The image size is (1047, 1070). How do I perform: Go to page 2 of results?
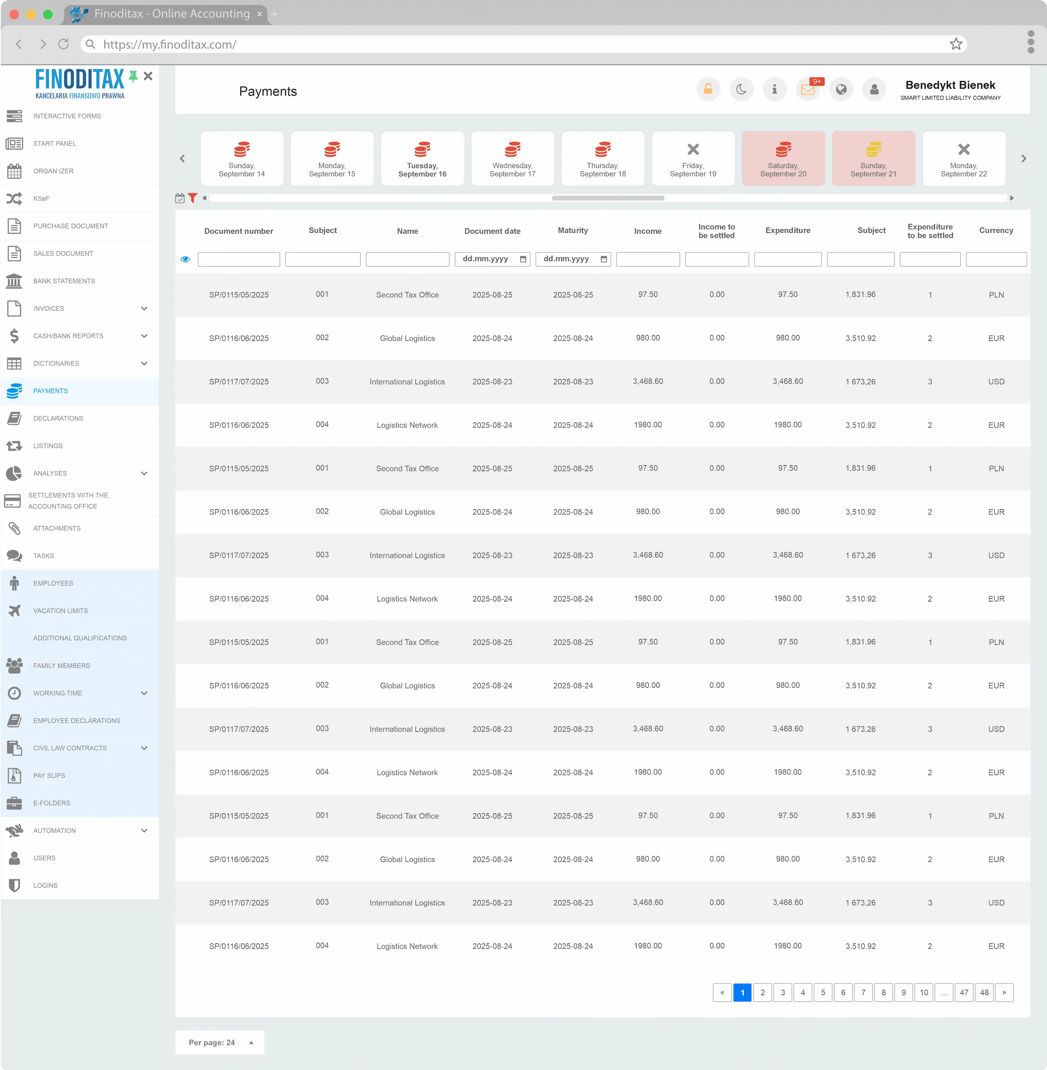pyautogui.click(x=762, y=993)
